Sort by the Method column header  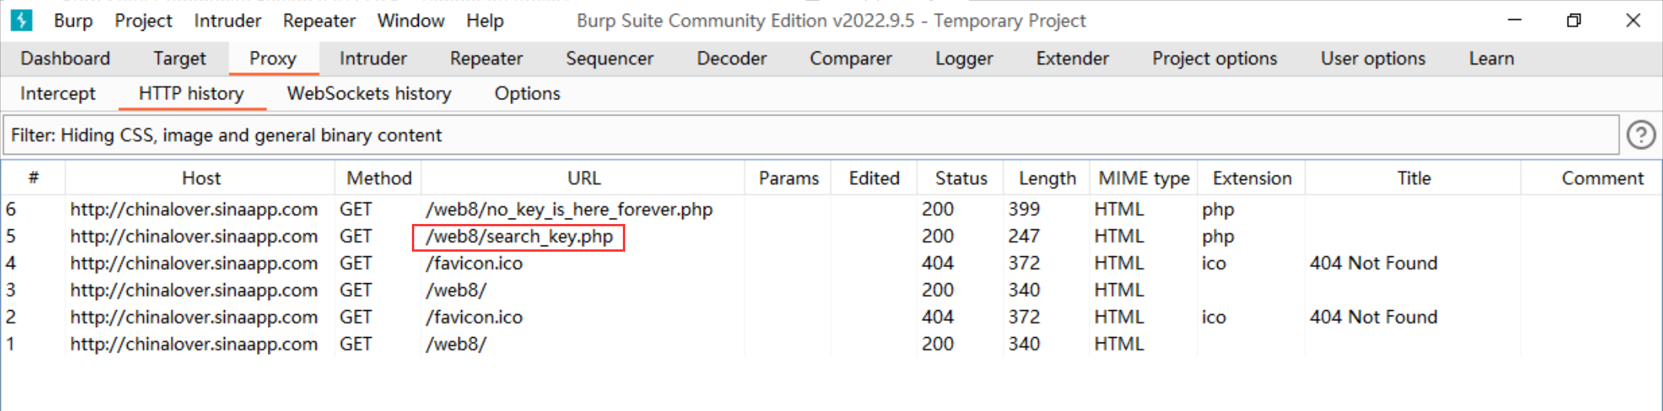tap(379, 179)
